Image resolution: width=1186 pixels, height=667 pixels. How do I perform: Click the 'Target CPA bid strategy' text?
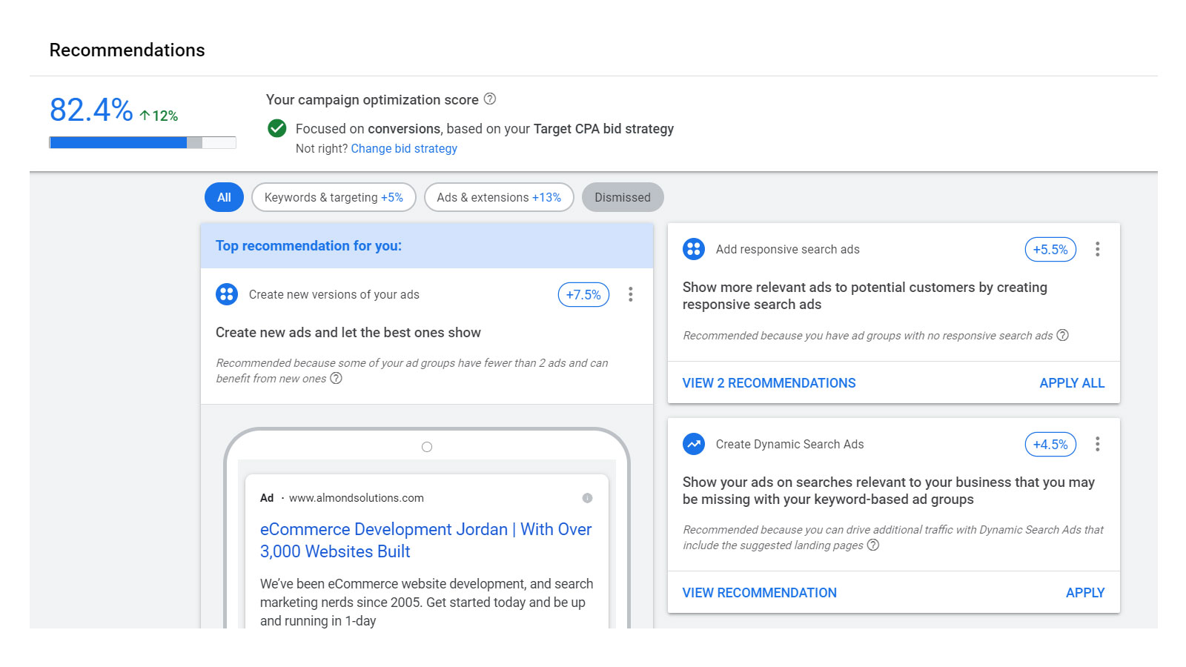[x=603, y=128]
